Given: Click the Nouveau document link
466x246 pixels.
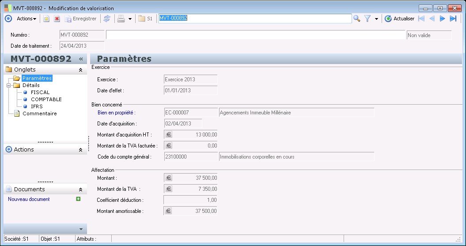Looking at the screenshot, I should (x=29, y=199).
